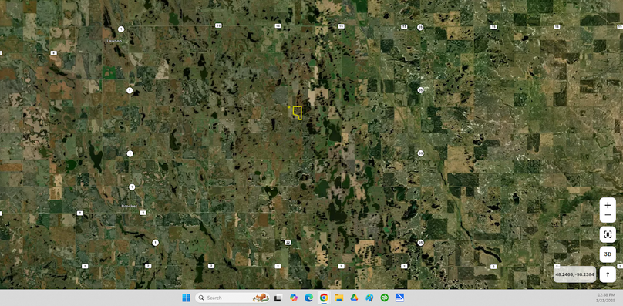Open File Explorer from taskbar

pos(339,298)
